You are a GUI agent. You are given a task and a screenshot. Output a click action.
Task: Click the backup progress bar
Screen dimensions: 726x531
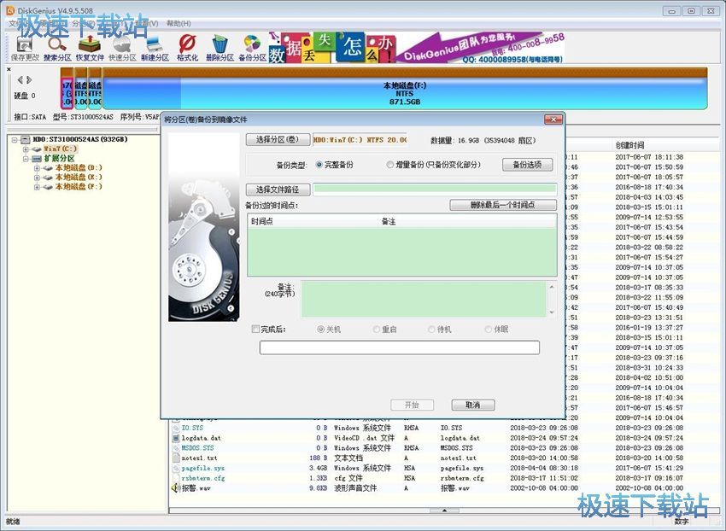point(400,347)
